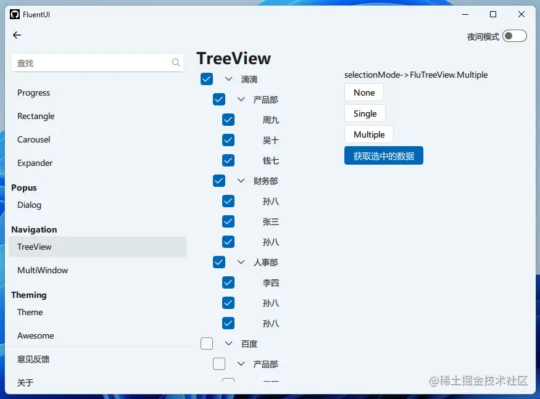This screenshot has height=399, width=540.
Task: Uncheck the 财务部 checkbox
Action: click(x=218, y=181)
